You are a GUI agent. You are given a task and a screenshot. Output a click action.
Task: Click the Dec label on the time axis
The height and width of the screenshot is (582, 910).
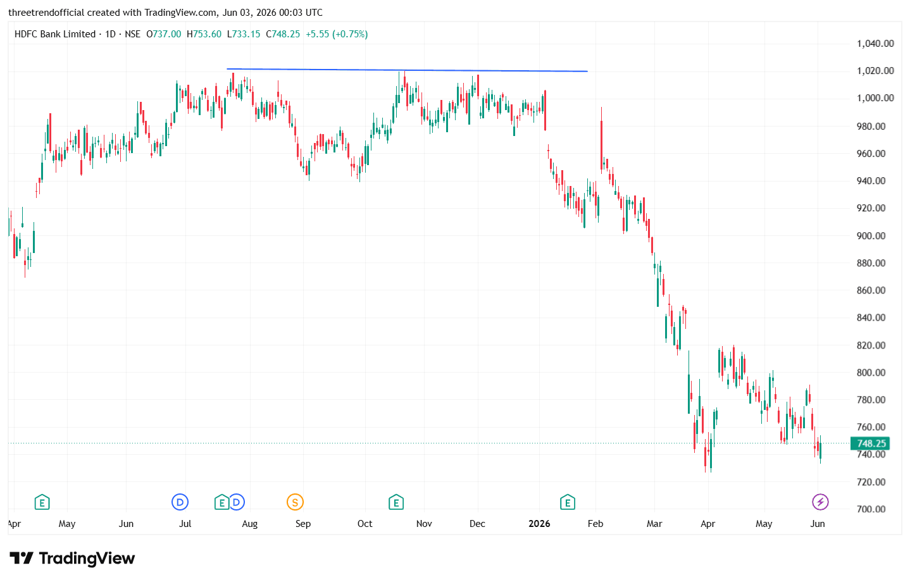tap(478, 524)
